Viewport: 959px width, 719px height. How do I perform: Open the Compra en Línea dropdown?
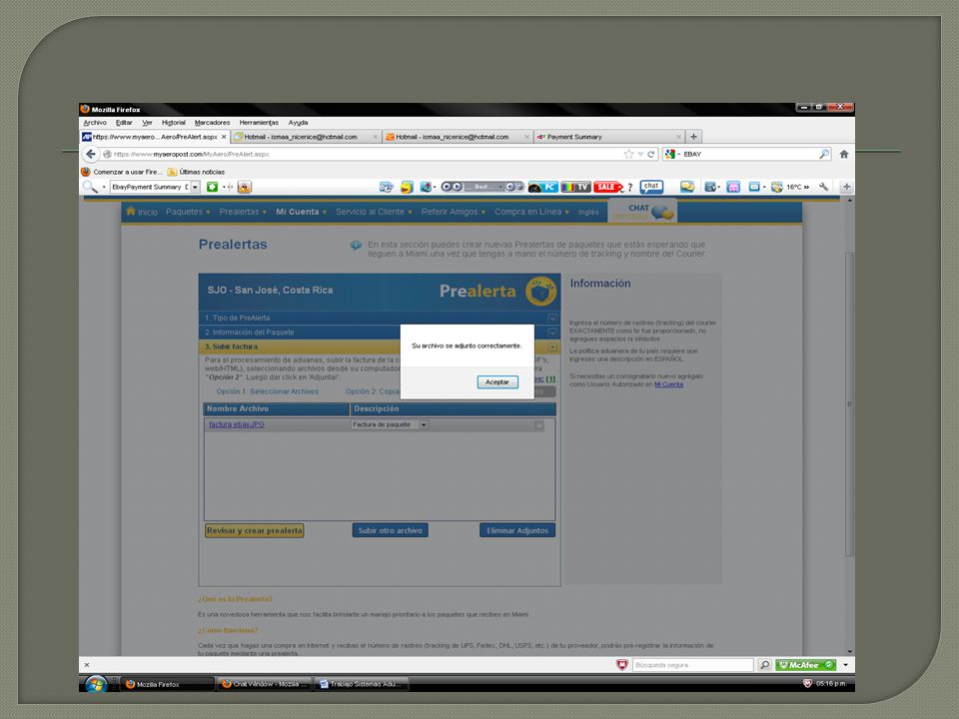(531, 212)
